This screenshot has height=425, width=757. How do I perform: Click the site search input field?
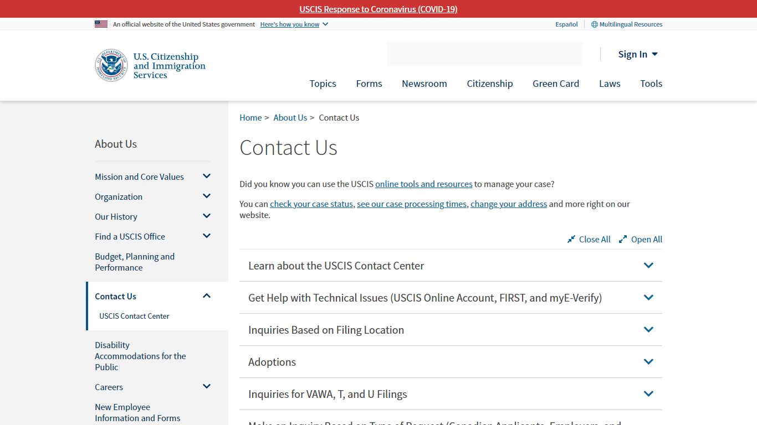coord(484,54)
